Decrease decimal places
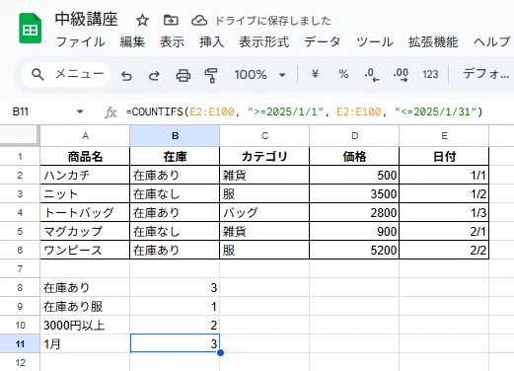Viewport: 514px width, 371px height. click(372, 75)
